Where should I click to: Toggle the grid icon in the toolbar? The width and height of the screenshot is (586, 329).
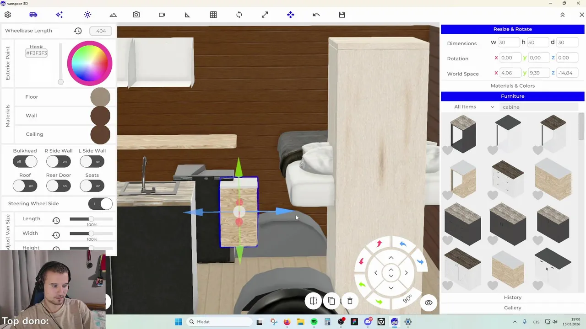pos(213,15)
